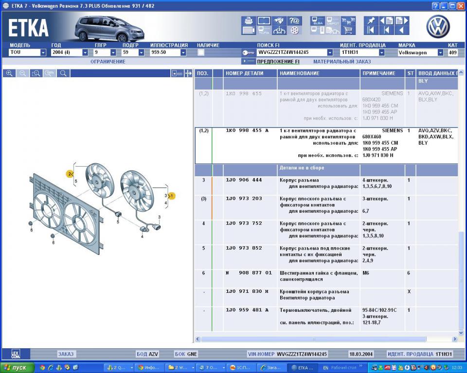The width and height of the screenshot is (467, 373).
Task: Go to the previous page icon
Action: point(387,20)
